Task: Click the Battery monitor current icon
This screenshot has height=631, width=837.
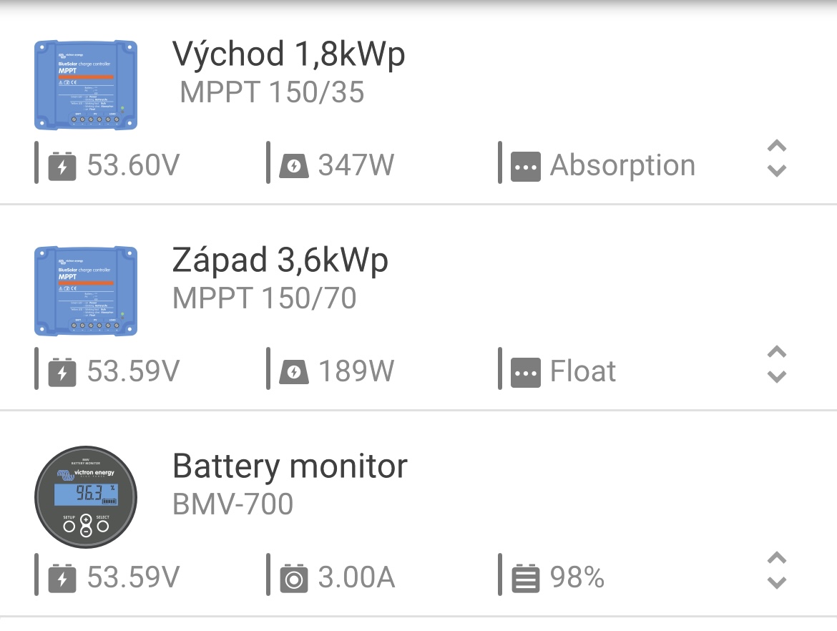Action: tap(293, 578)
